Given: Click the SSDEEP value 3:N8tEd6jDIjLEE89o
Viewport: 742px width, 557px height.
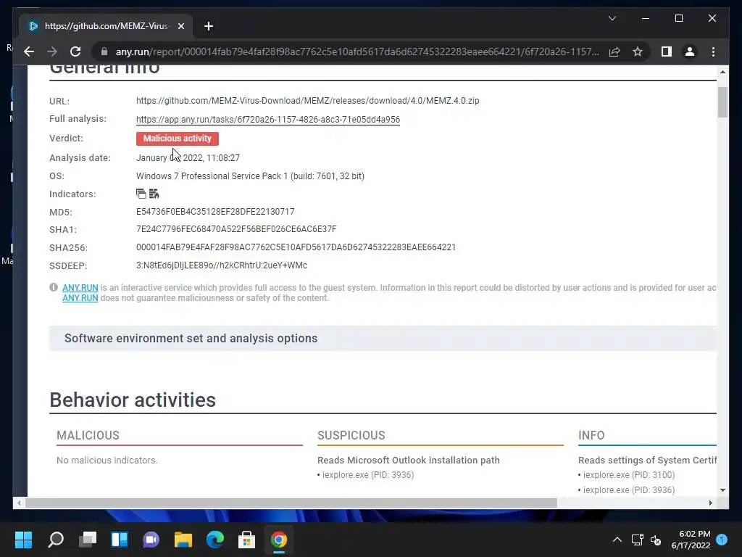Looking at the screenshot, I should (x=222, y=265).
